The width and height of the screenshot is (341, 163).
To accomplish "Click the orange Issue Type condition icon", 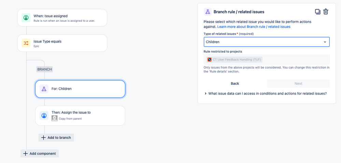I will click(x=26, y=43).
